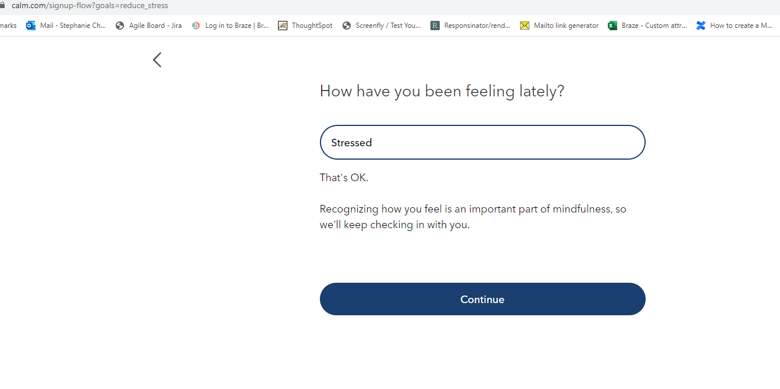Open the Agile Board - Jira bookmark label
The width and height of the screenshot is (780, 389).
(x=155, y=26)
